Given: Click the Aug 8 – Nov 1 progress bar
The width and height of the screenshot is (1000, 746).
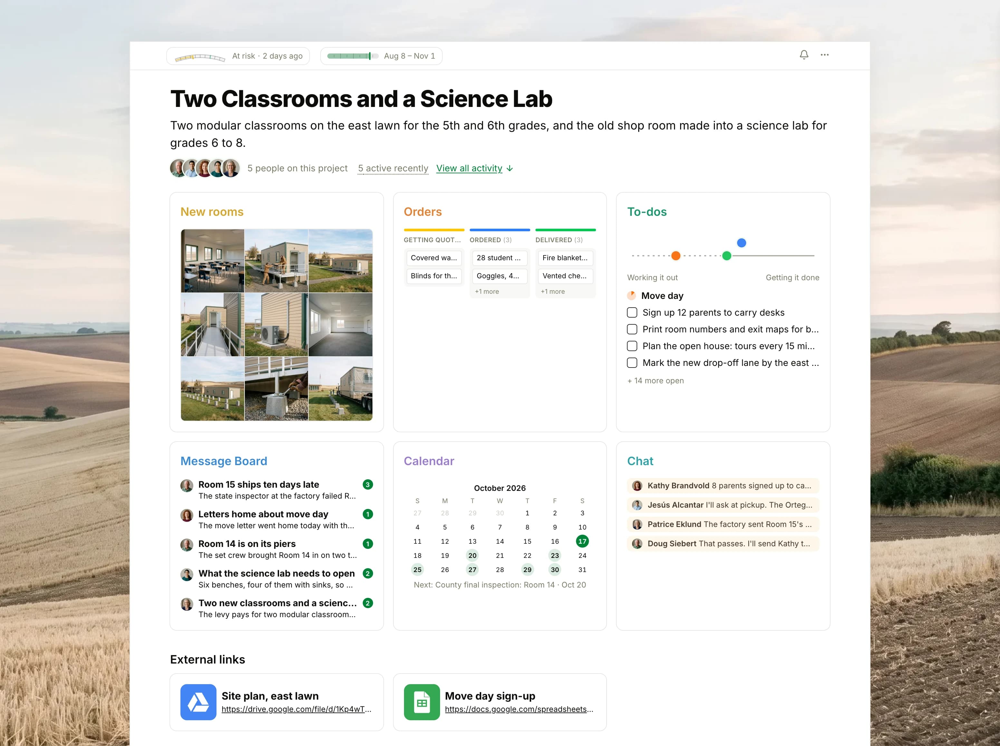Looking at the screenshot, I should (353, 56).
